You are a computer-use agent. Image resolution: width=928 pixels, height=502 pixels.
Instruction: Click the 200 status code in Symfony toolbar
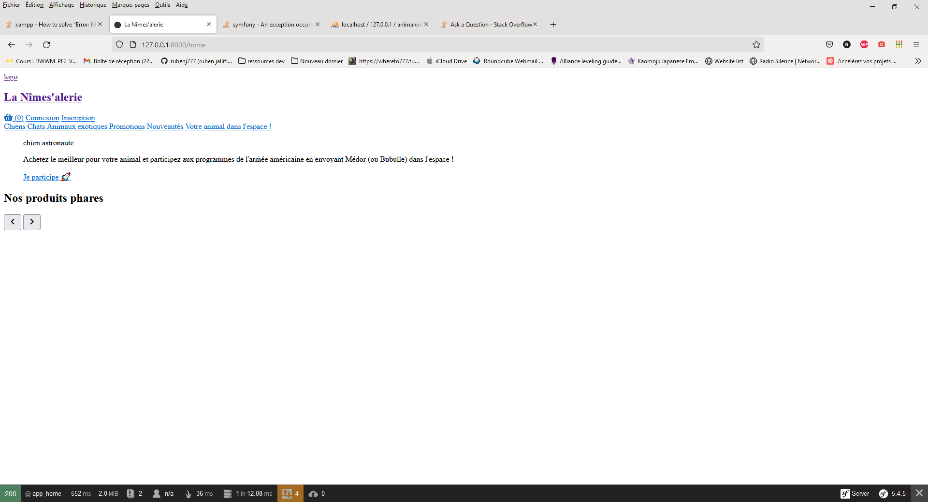click(x=11, y=493)
